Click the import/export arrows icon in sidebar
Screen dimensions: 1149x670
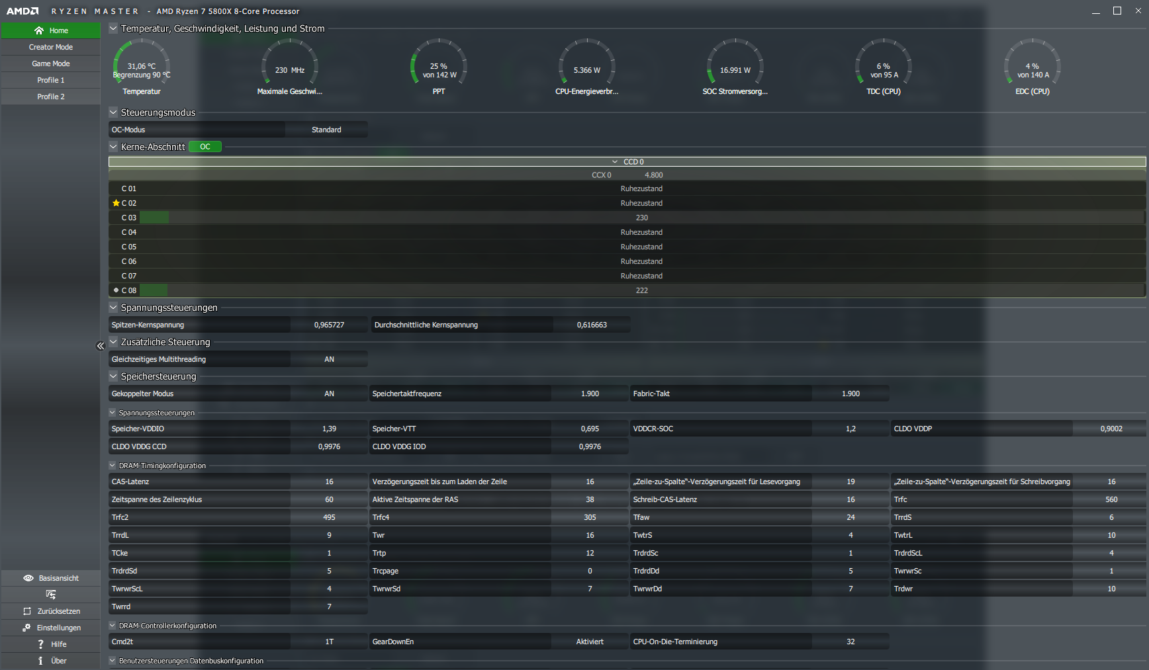51,595
